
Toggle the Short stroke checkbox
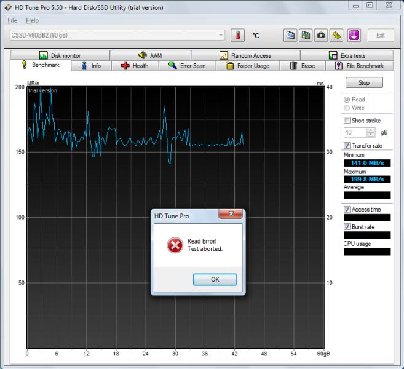pos(347,121)
